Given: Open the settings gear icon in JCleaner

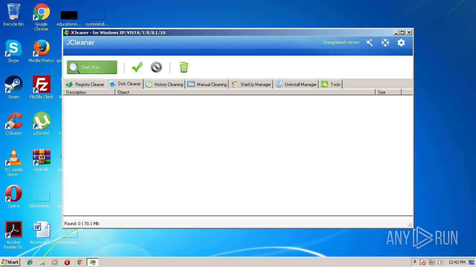Looking at the screenshot, I should [401, 43].
